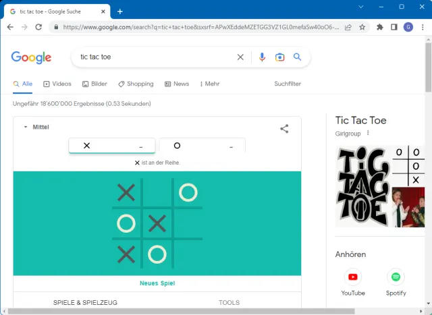Select the X player score box
This screenshot has height=315, width=432.
[112, 146]
